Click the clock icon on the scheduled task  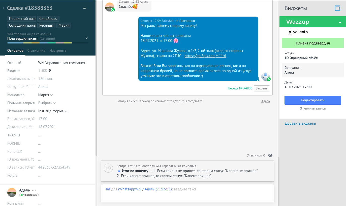click(x=108, y=168)
